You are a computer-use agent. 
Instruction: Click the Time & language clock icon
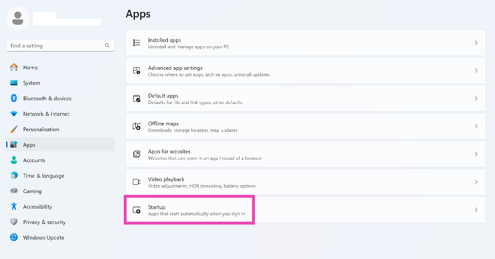pyautogui.click(x=14, y=176)
